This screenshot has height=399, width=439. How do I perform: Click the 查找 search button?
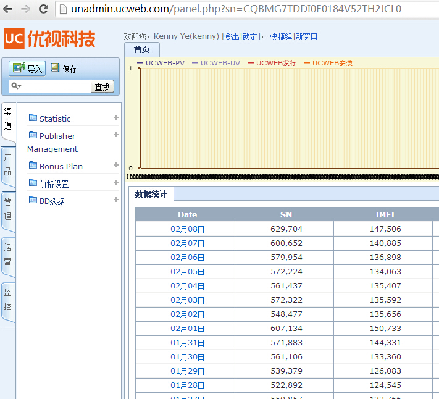(x=102, y=86)
